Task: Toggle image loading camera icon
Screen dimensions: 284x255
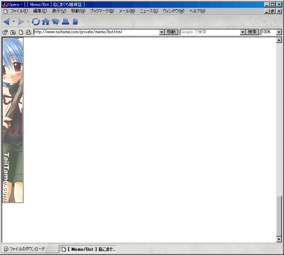Action: pyautogui.click(x=13, y=32)
